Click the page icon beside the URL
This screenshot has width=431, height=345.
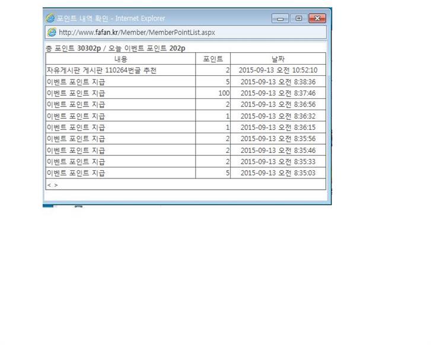(52, 32)
